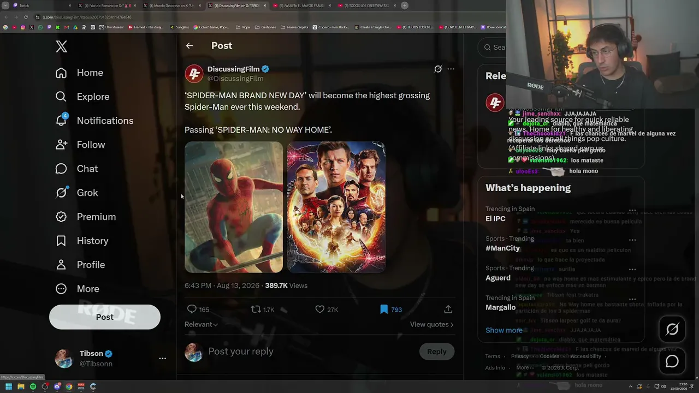699x393 pixels.
Task: Open options for the El IPC trend
Action: click(632, 210)
